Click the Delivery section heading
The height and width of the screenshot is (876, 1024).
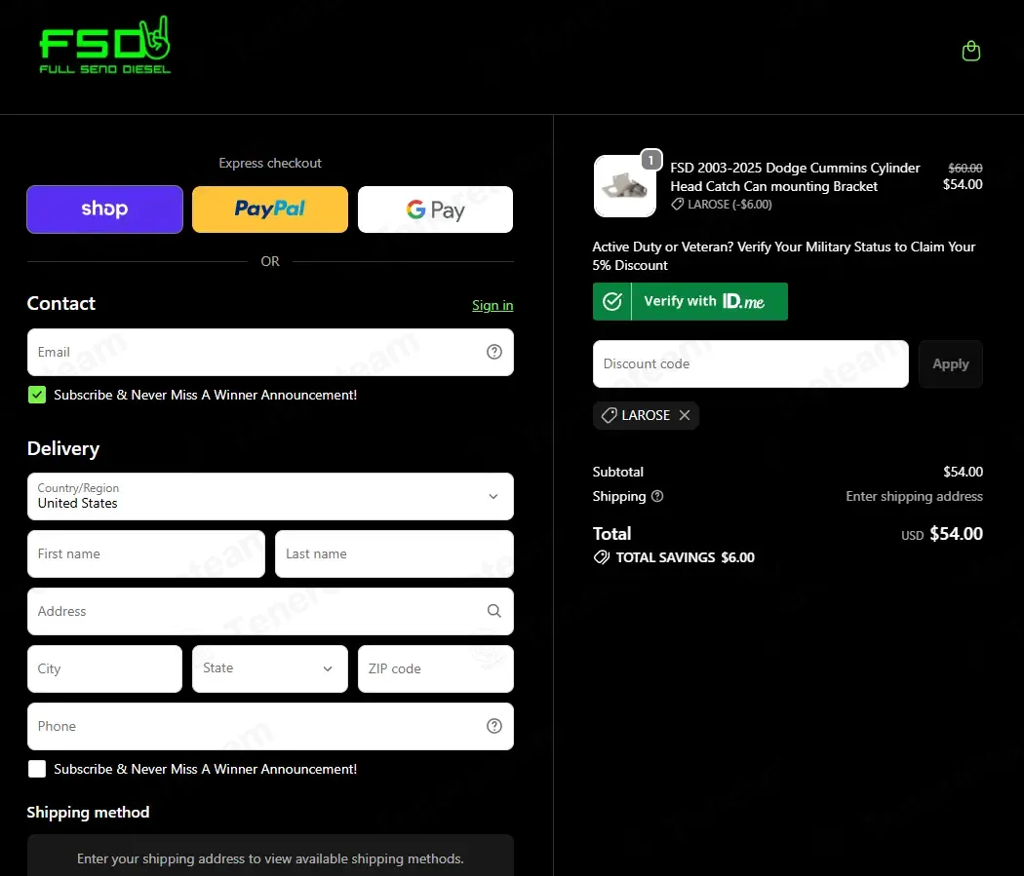63,449
